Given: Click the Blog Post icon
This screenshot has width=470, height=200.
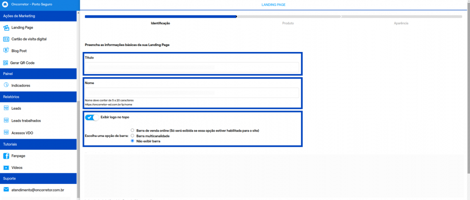Looking at the screenshot, I should click(x=6, y=51).
